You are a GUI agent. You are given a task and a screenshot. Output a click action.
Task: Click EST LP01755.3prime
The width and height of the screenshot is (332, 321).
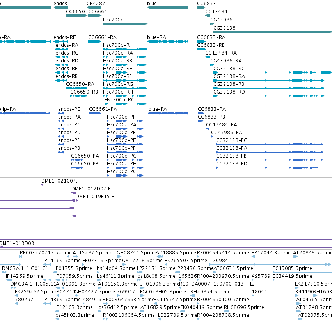click(73, 268)
